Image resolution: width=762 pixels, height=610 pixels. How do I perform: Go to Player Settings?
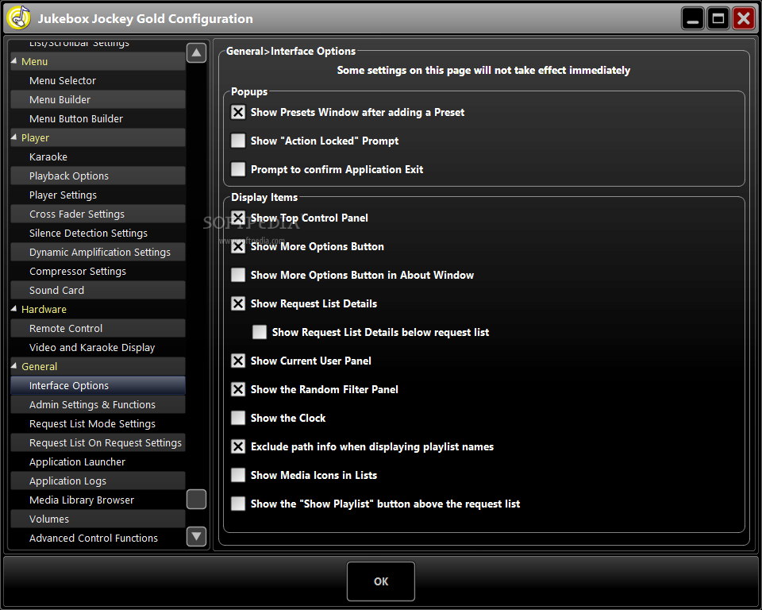click(x=98, y=195)
